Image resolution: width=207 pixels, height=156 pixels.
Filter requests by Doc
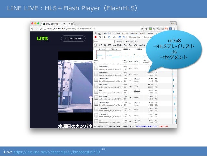click(x=130, y=45)
